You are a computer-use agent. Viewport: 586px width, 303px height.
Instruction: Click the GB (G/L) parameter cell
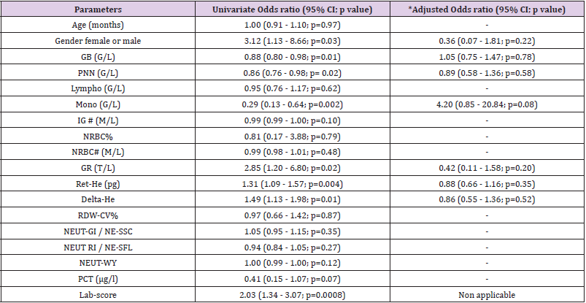98,57
